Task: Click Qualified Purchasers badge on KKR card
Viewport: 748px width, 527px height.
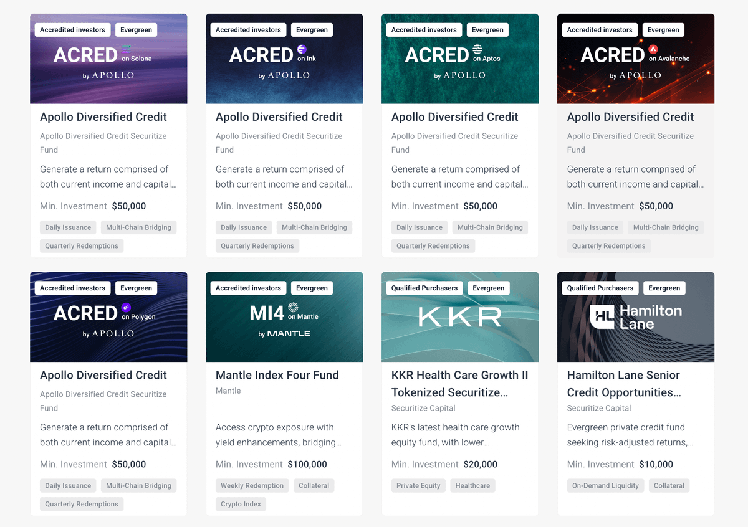Action: click(x=424, y=288)
